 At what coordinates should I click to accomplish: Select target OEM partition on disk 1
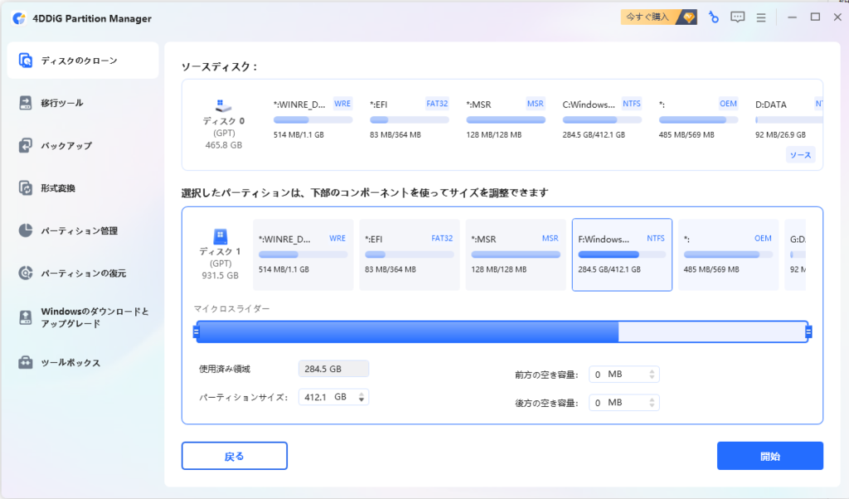(728, 255)
